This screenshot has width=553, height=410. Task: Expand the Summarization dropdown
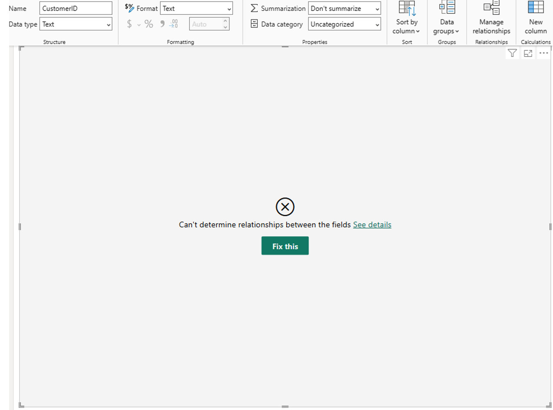(376, 8)
